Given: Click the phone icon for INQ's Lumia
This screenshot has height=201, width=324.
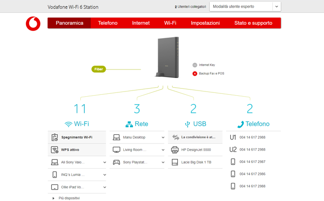Looking at the screenshot, I should click(x=54, y=175).
